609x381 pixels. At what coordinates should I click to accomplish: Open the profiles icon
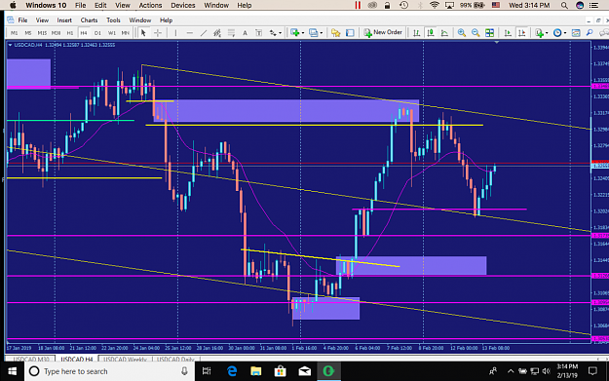(x=313, y=33)
